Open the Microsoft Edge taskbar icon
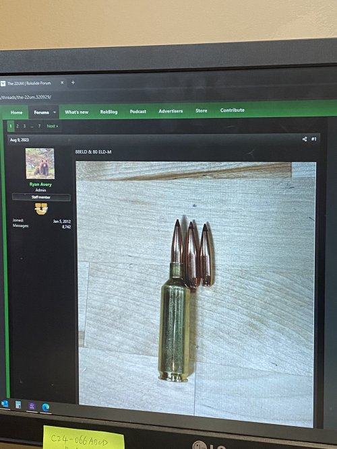Screen dimensions: 337x449 (x=45, y=407)
